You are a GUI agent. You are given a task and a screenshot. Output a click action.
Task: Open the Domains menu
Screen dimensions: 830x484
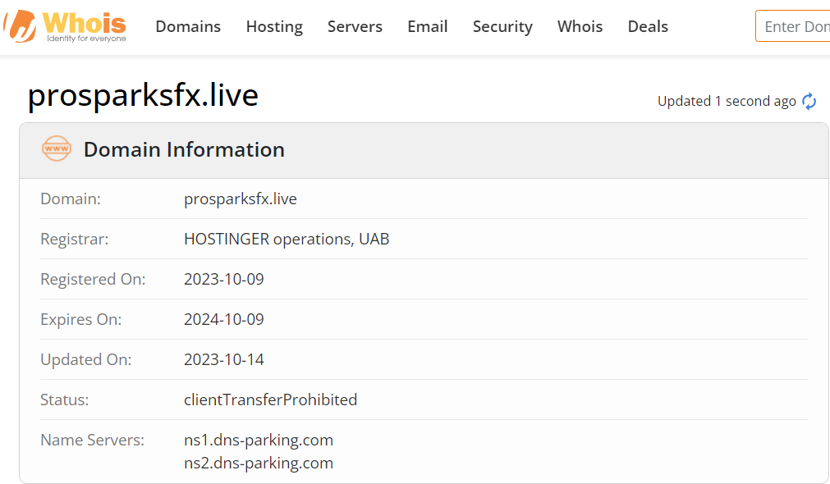(188, 26)
